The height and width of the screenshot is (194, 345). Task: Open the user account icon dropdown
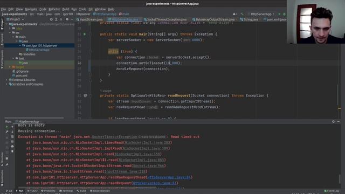[x=235, y=14]
